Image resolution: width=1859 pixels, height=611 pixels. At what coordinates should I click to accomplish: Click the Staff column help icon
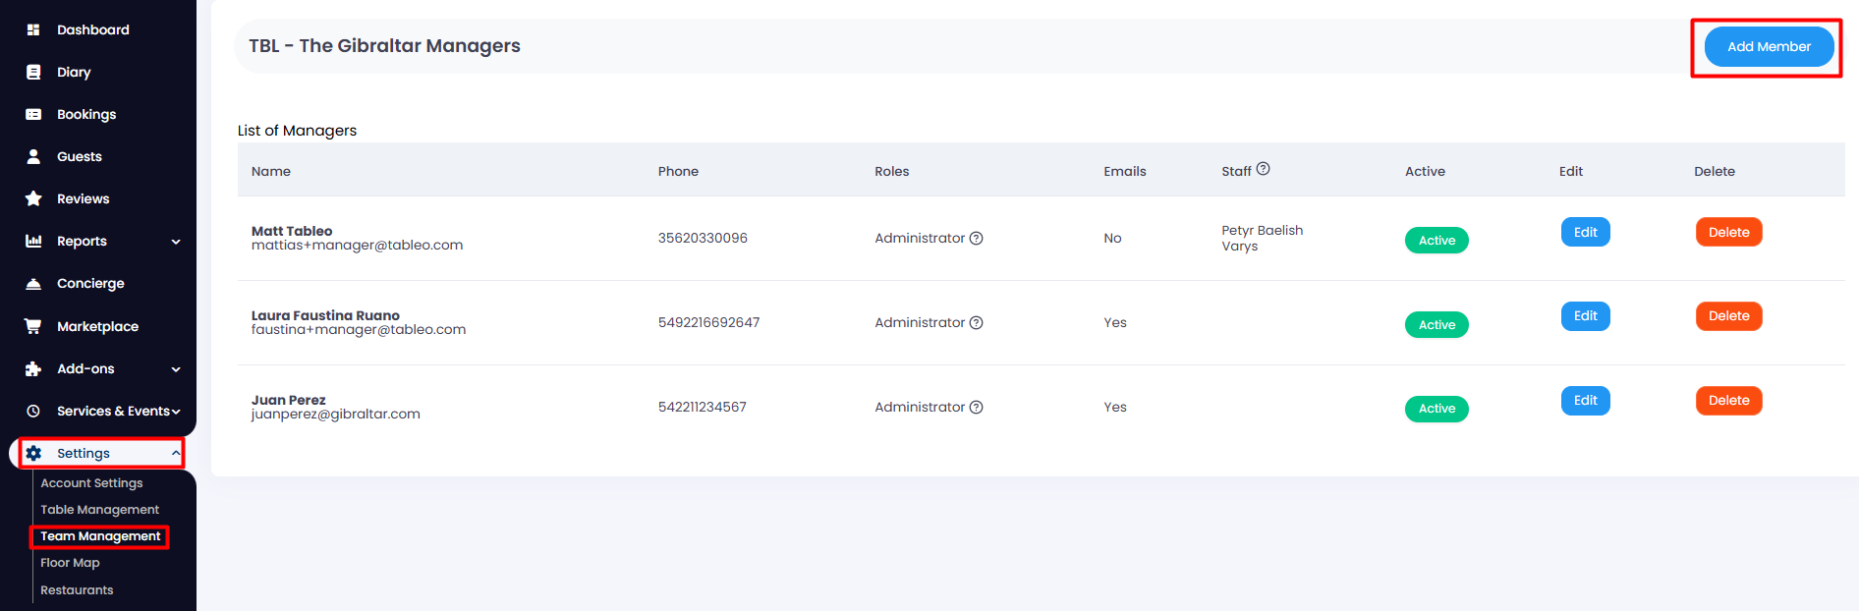tap(1264, 169)
